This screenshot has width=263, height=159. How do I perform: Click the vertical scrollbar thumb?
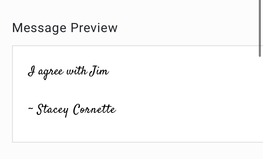point(259,28)
